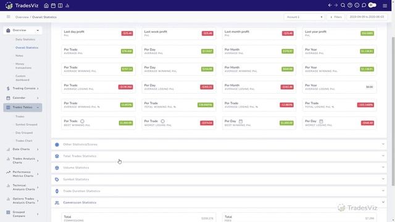Open Notes in sidebar
The image size is (395, 222).
[x=19, y=55]
